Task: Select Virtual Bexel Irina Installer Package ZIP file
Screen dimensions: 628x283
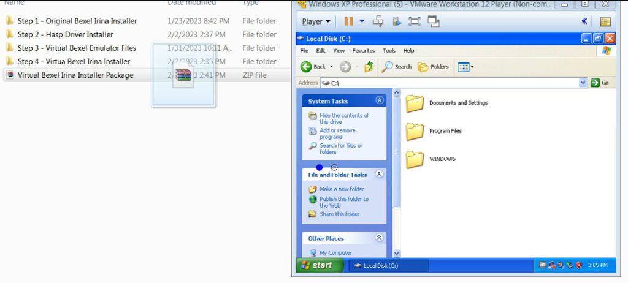Action: tap(75, 75)
